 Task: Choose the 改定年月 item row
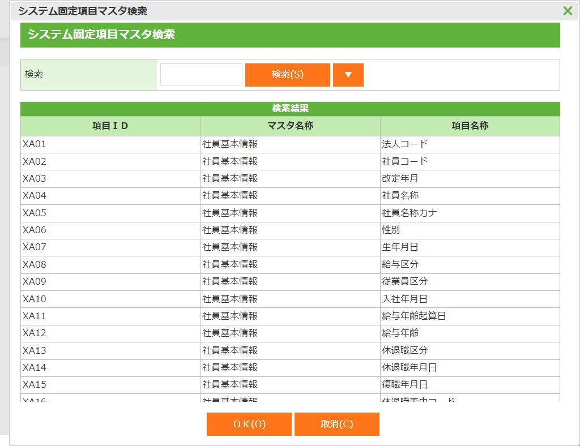400,179
